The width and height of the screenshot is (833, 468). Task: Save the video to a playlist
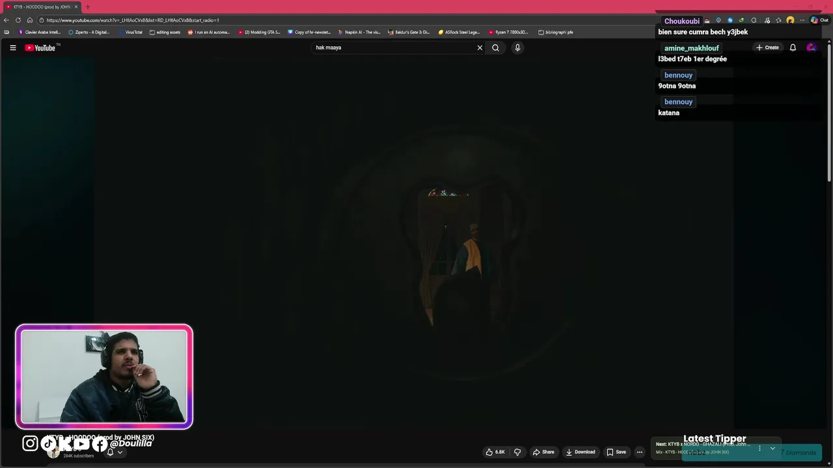[616, 452]
